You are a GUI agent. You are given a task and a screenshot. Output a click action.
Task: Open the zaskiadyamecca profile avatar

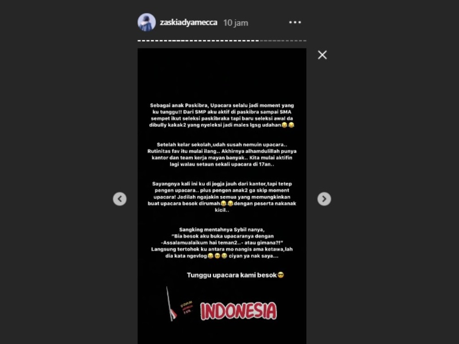point(147,22)
